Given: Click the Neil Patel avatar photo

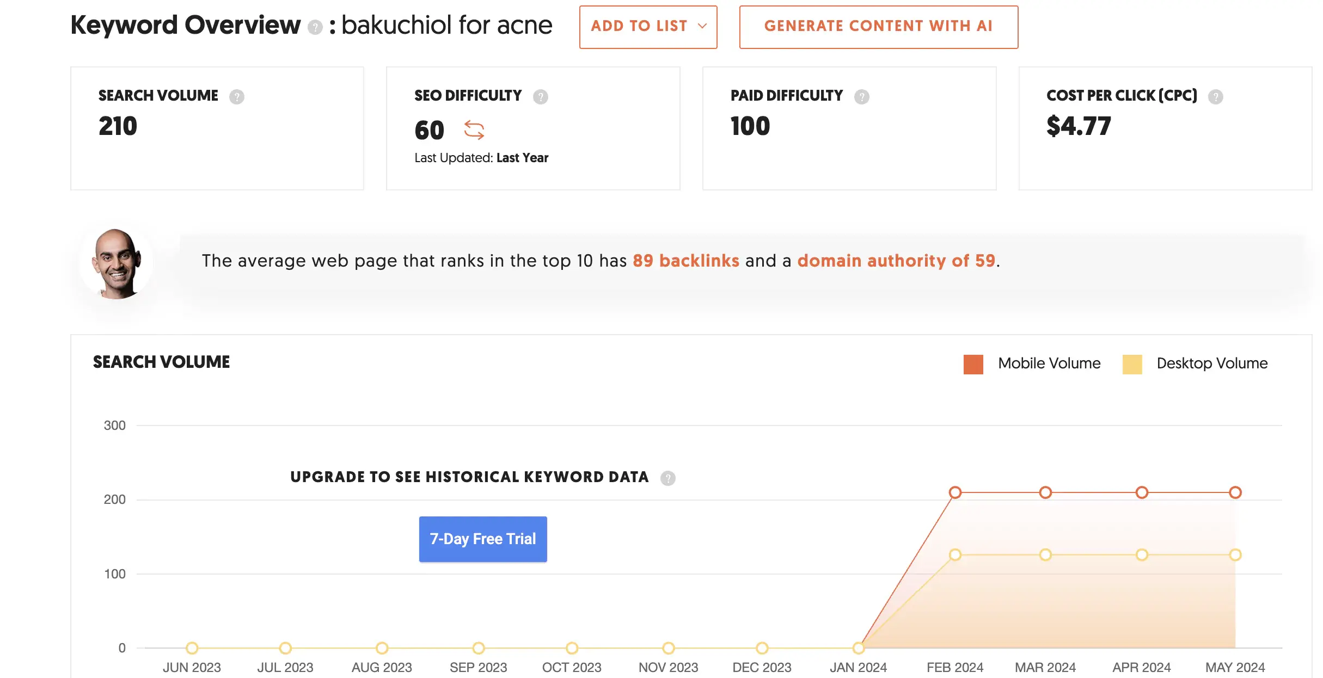Looking at the screenshot, I should [116, 264].
